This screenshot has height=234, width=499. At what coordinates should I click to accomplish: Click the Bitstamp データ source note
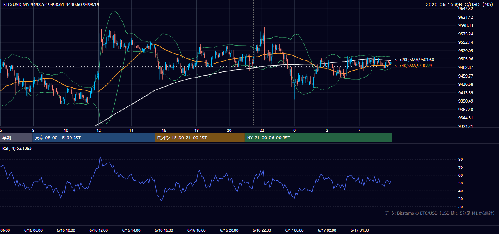pos(440,213)
